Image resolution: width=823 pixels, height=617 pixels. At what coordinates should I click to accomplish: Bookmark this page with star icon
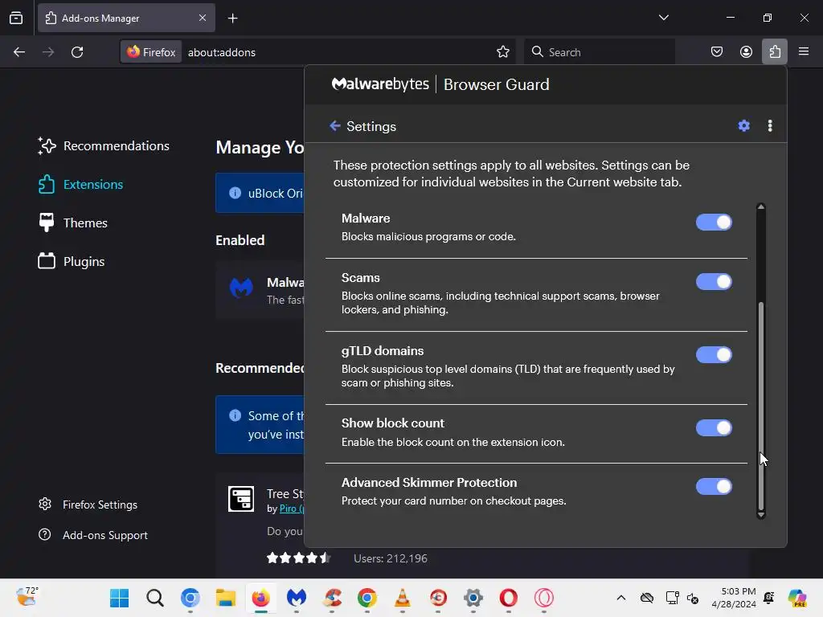(503, 52)
